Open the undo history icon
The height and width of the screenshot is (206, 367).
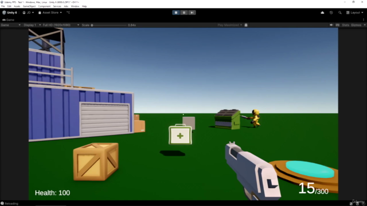click(331, 13)
